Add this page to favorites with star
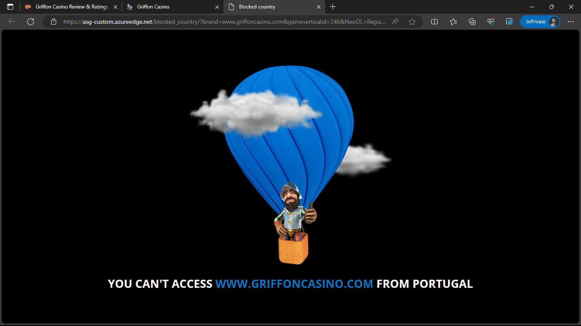 point(412,22)
